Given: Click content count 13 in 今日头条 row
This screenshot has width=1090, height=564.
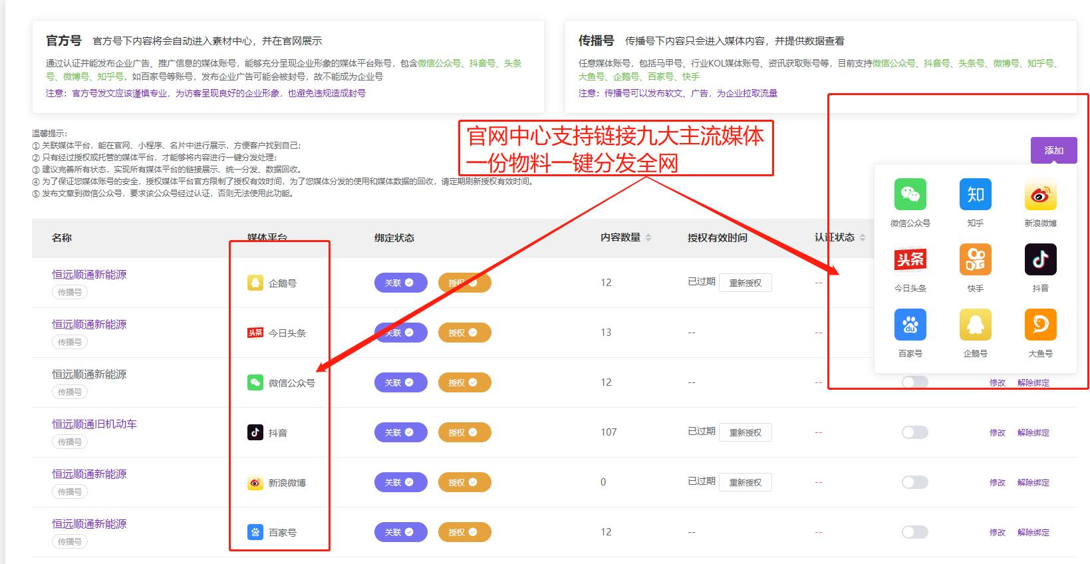Looking at the screenshot, I should (606, 333).
